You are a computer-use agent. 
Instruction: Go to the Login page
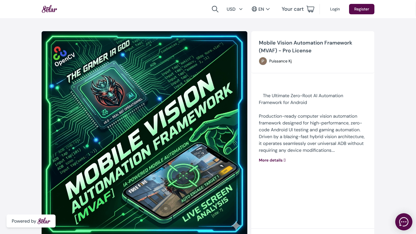pos(335,9)
